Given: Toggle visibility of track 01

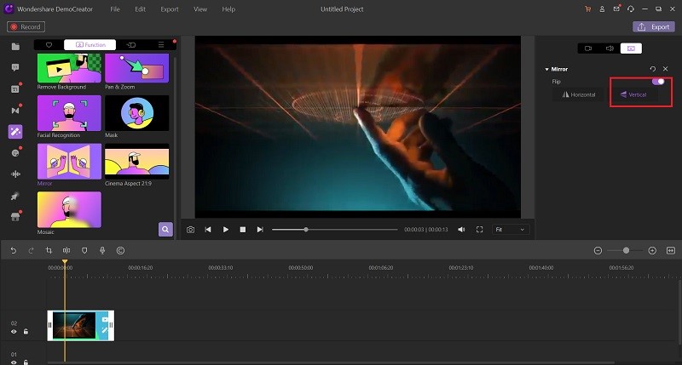Looking at the screenshot, I should coord(14,362).
